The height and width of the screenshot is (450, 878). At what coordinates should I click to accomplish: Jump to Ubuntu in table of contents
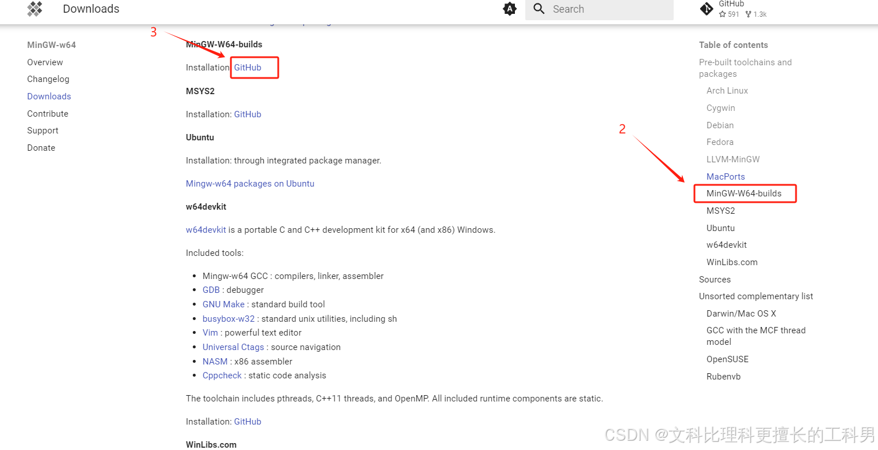pos(720,228)
